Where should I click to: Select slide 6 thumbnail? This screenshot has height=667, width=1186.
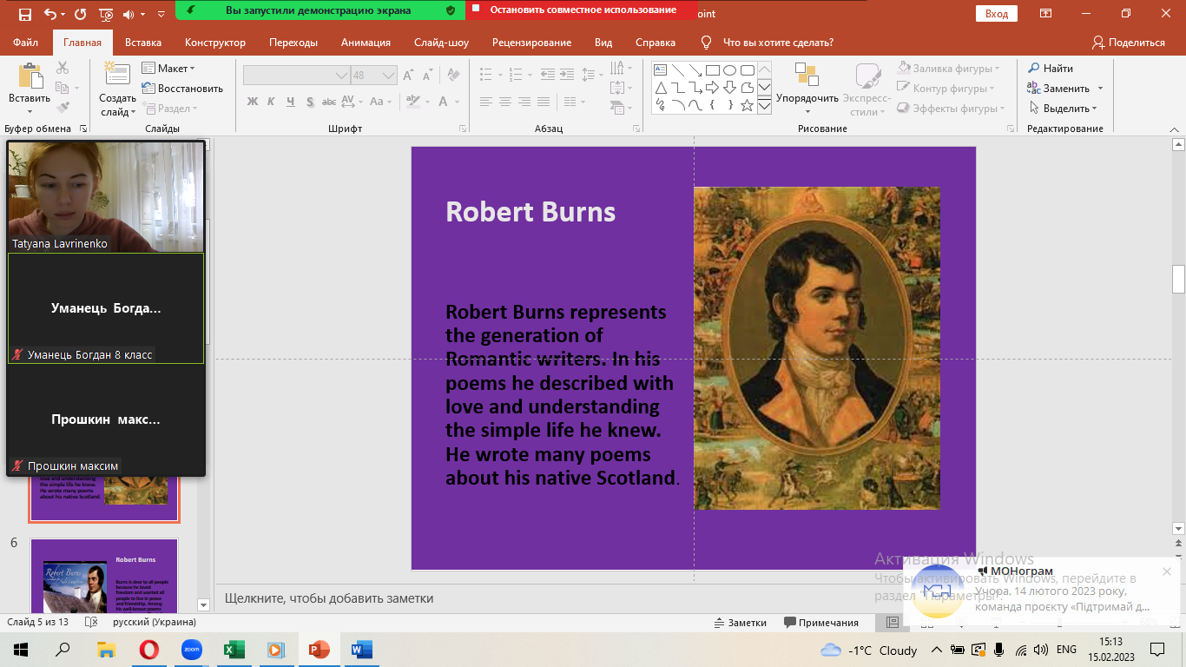[104, 576]
